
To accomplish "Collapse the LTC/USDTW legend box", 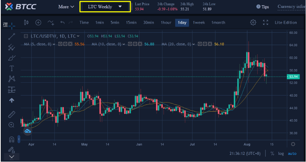I will point(26,36).
